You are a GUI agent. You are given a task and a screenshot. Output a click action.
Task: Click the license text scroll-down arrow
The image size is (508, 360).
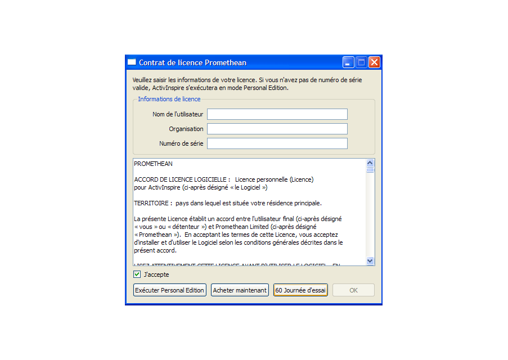(370, 261)
